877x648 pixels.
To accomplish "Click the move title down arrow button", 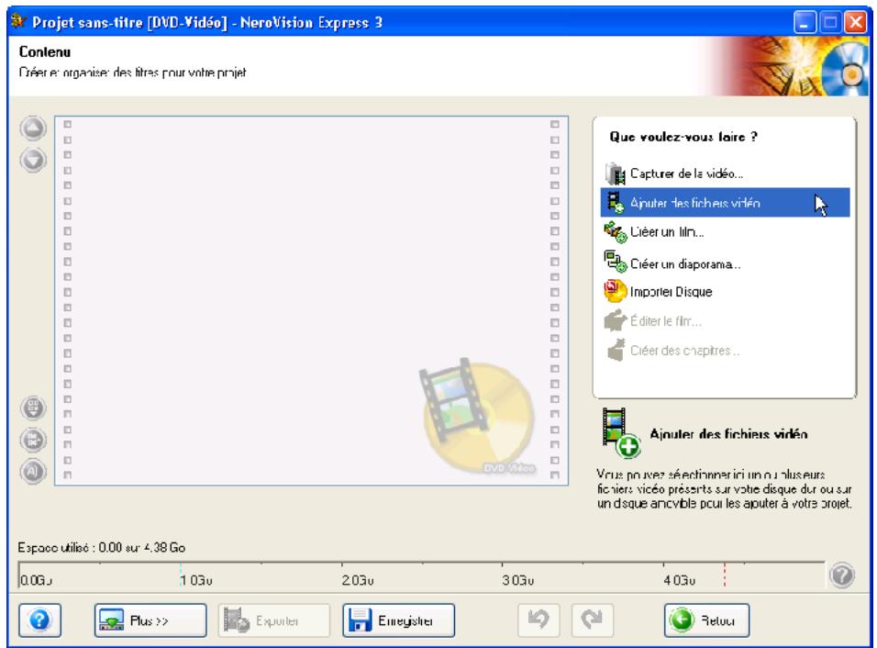I will [34, 160].
